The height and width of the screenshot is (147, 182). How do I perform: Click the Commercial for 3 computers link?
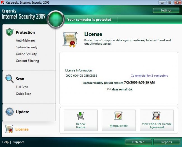[x=149, y=75]
